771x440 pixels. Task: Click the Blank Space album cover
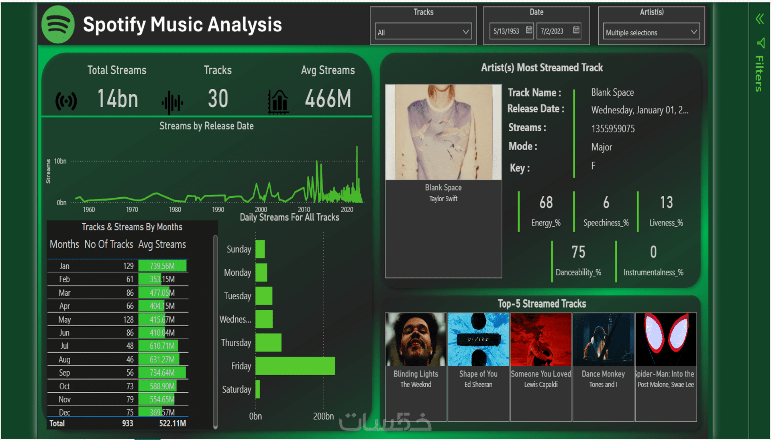pyautogui.click(x=443, y=132)
